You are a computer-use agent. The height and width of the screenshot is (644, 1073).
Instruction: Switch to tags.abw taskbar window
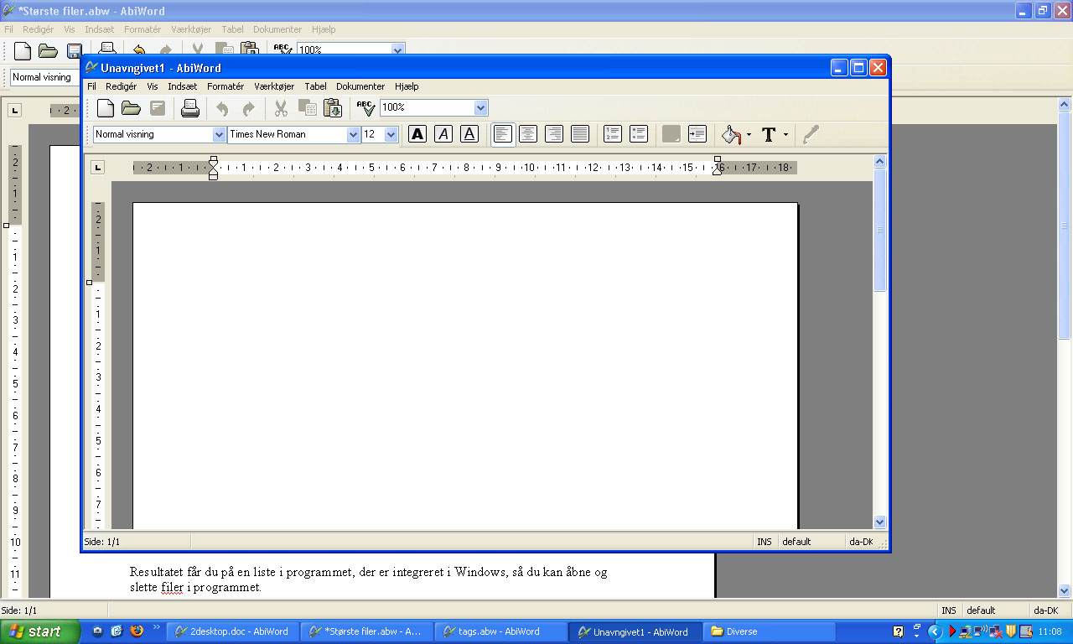point(499,631)
